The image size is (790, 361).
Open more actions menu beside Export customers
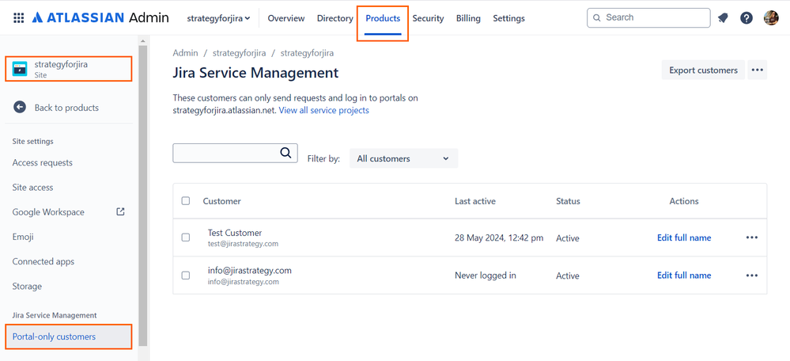point(758,70)
